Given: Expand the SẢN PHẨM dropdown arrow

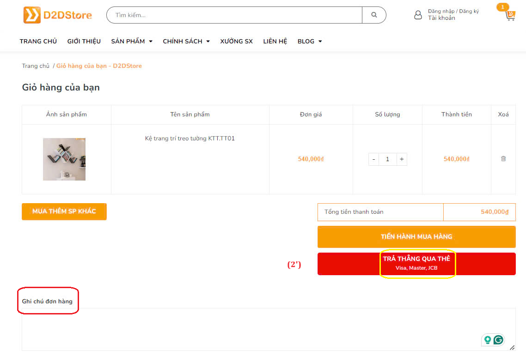Looking at the screenshot, I should 151,41.
